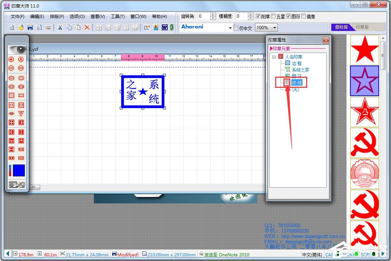The height and width of the screenshot is (261, 391).
Task: Switch to the 印章库 tab
Action: (362, 27)
